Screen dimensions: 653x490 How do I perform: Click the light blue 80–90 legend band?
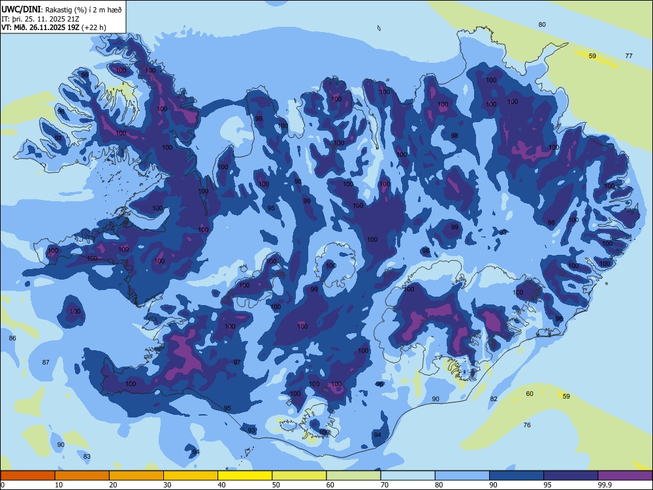click(462, 476)
